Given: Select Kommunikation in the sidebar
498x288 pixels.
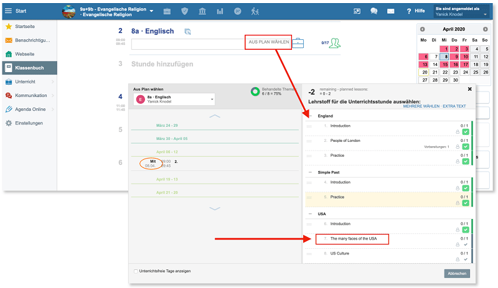Looking at the screenshot, I should click(31, 95).
